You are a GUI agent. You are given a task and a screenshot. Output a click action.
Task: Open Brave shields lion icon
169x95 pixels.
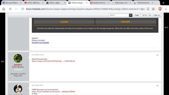click(160, 9)
